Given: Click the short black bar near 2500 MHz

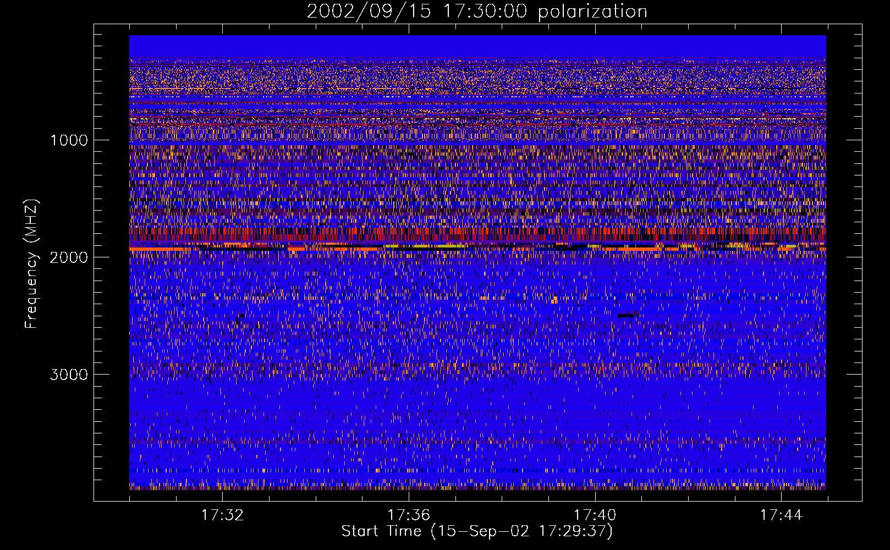Looking at the screenshot, I should pyautogui.click(x=626, y=316).
